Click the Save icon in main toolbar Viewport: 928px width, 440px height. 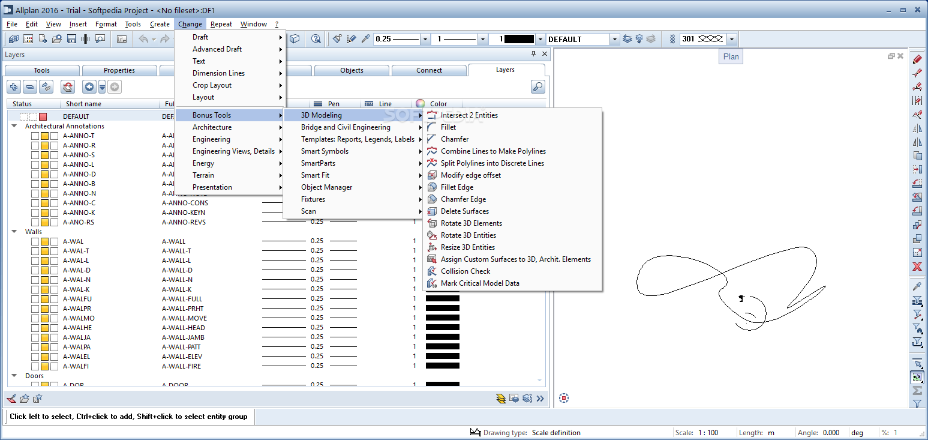tap(71, 39)
